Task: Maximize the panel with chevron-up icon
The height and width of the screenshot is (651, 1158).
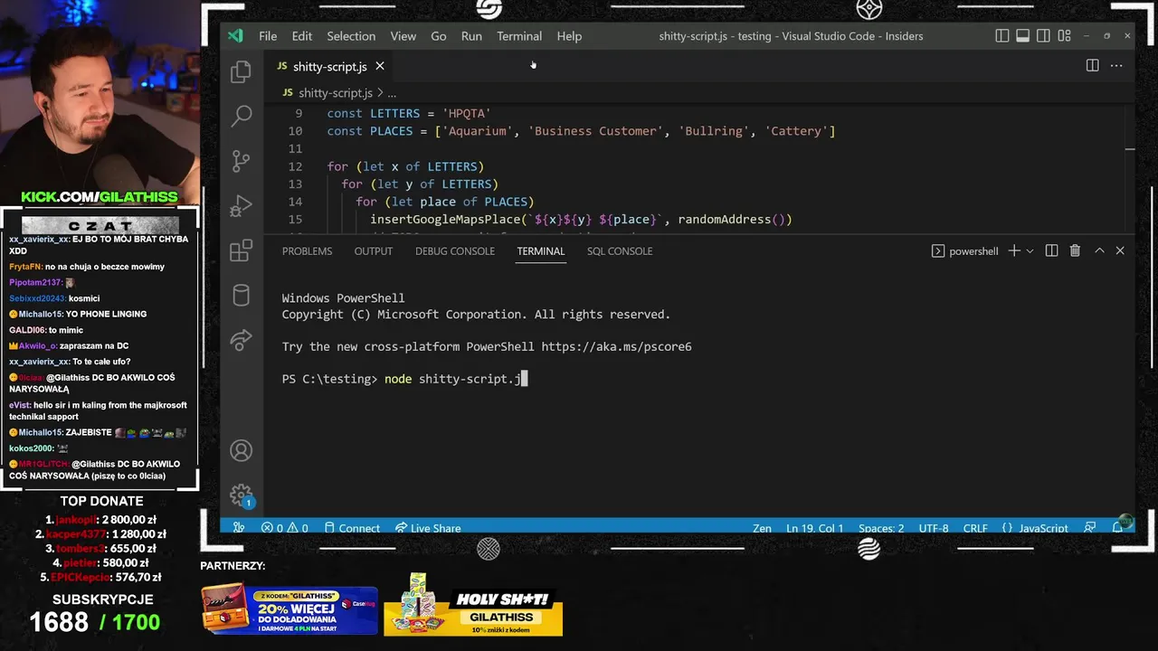Action: [x=1099, y=250]
